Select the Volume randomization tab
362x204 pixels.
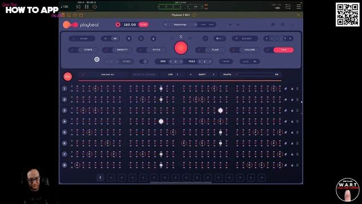coord(249,50)
